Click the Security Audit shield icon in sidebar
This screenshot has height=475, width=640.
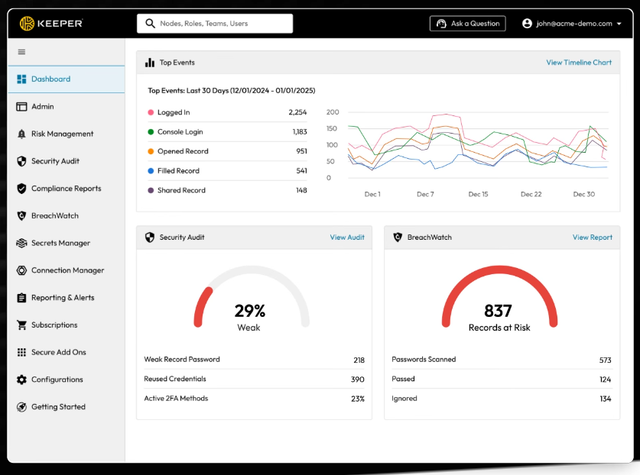click(21, 161)
